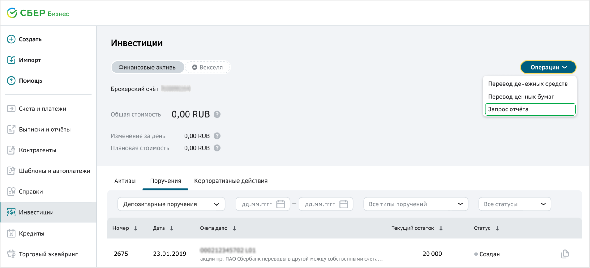Click the date 23.01.2019
The height and width of the screenshot is (268, 590).
click(x=170, y=254)
